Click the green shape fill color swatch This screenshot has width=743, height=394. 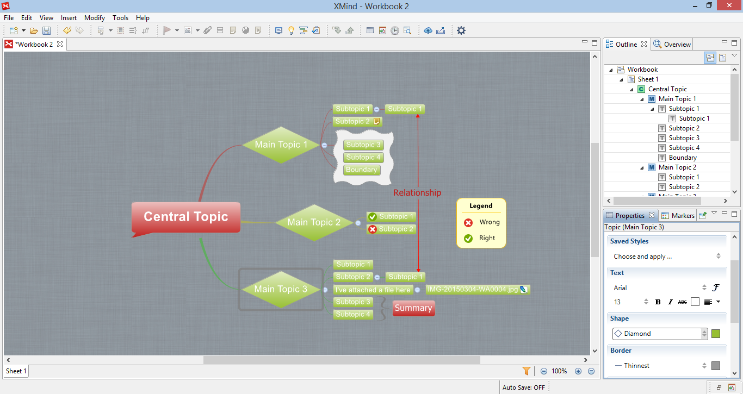coord(716,334)
